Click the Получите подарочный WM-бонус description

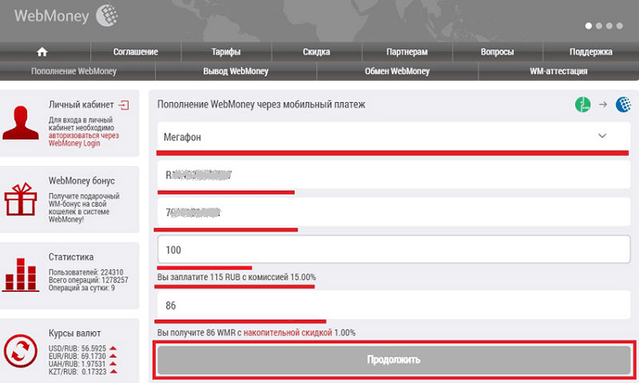click(x=84, y=208)
